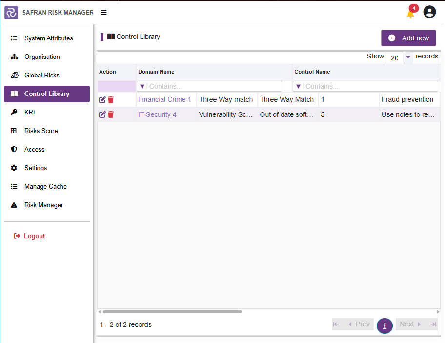Open Settings from the sidebar
Screen dimensions: 445x343
coord(47,168)
